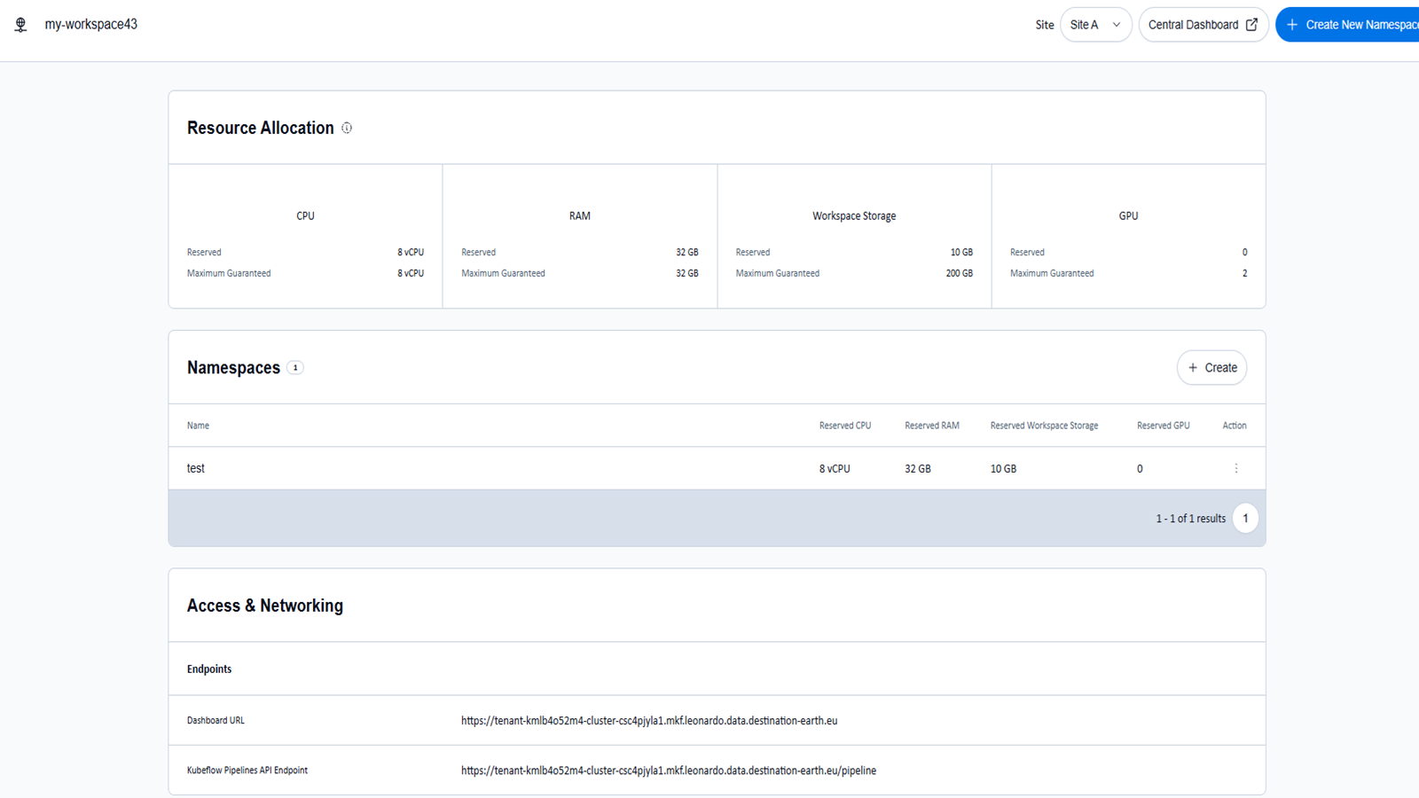Click Create New Namespace button
1419x798 pixels.
[x=1348, y=25]
